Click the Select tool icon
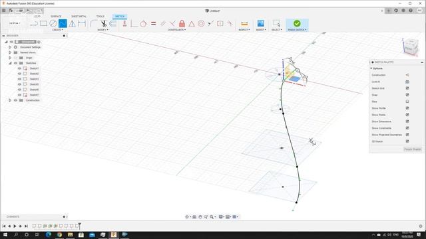Screen dimensions: 426x239 pyautogui.click(x=277, y=23)
